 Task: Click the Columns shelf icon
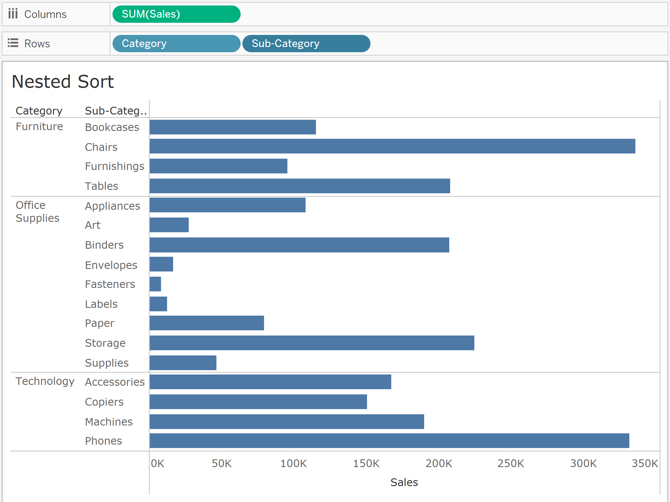[x=13, y=14]
